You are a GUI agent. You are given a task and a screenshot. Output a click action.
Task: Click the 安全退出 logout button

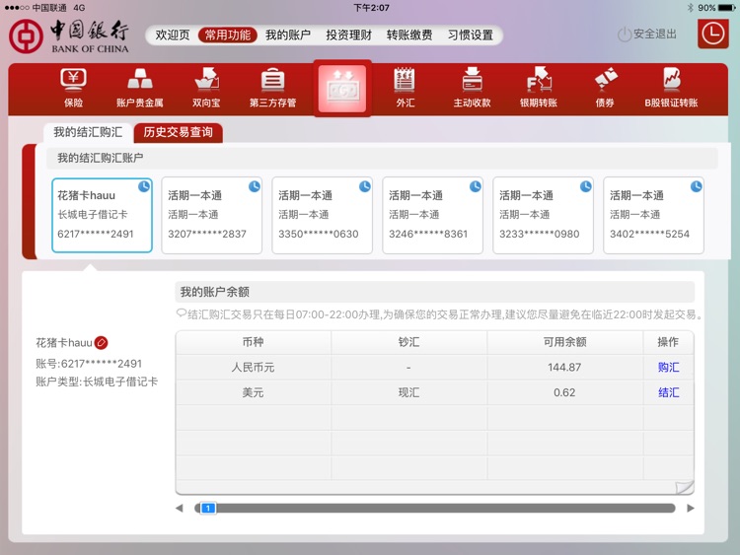pyautogui.click(x=647, y=34)
